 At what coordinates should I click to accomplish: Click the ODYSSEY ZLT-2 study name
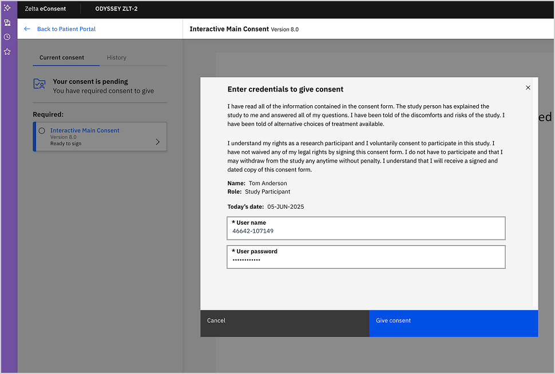click(116, 9)
